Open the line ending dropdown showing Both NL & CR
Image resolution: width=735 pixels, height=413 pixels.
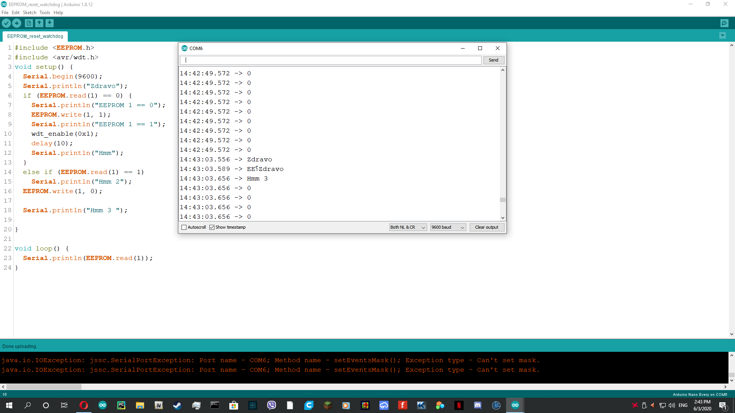tap(407, 227)
